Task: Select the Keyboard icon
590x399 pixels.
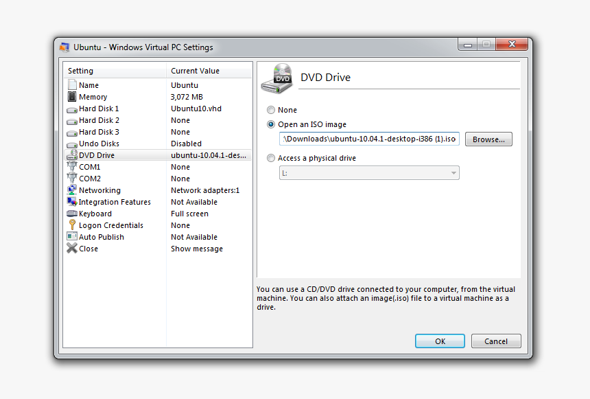Action: 72,214
